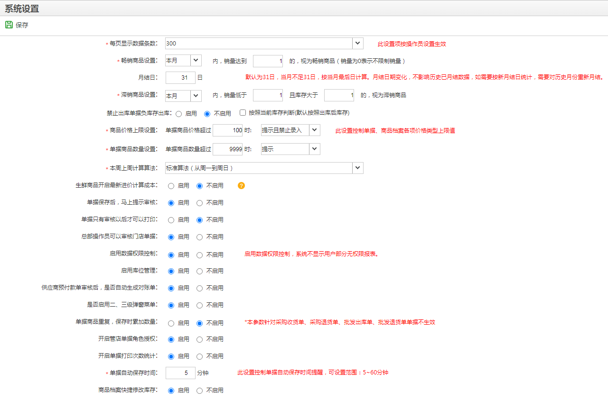Disable 商品档案快捷修改库存 option
Screen dimensions: 608x400
pyautogui.click(x=200, y=391)
